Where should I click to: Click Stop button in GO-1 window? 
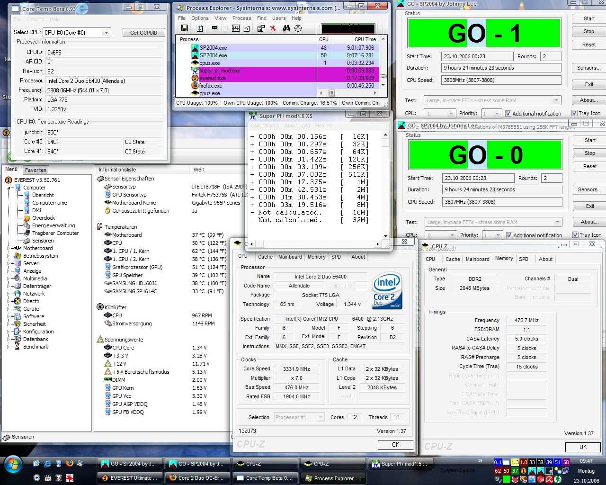click(589, 32)
